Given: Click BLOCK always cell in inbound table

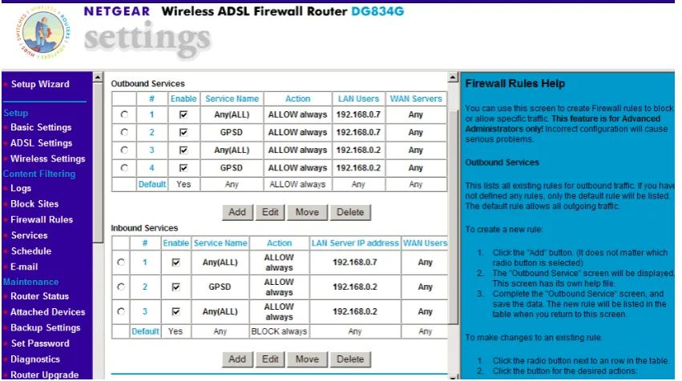Looking at the screenshot, I should click(279, 331).
